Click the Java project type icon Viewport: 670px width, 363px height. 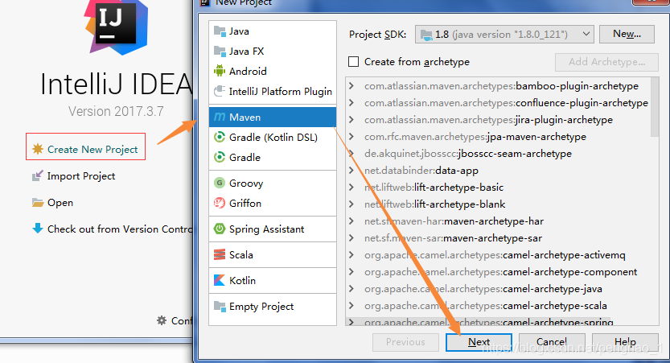pos(220,31)
